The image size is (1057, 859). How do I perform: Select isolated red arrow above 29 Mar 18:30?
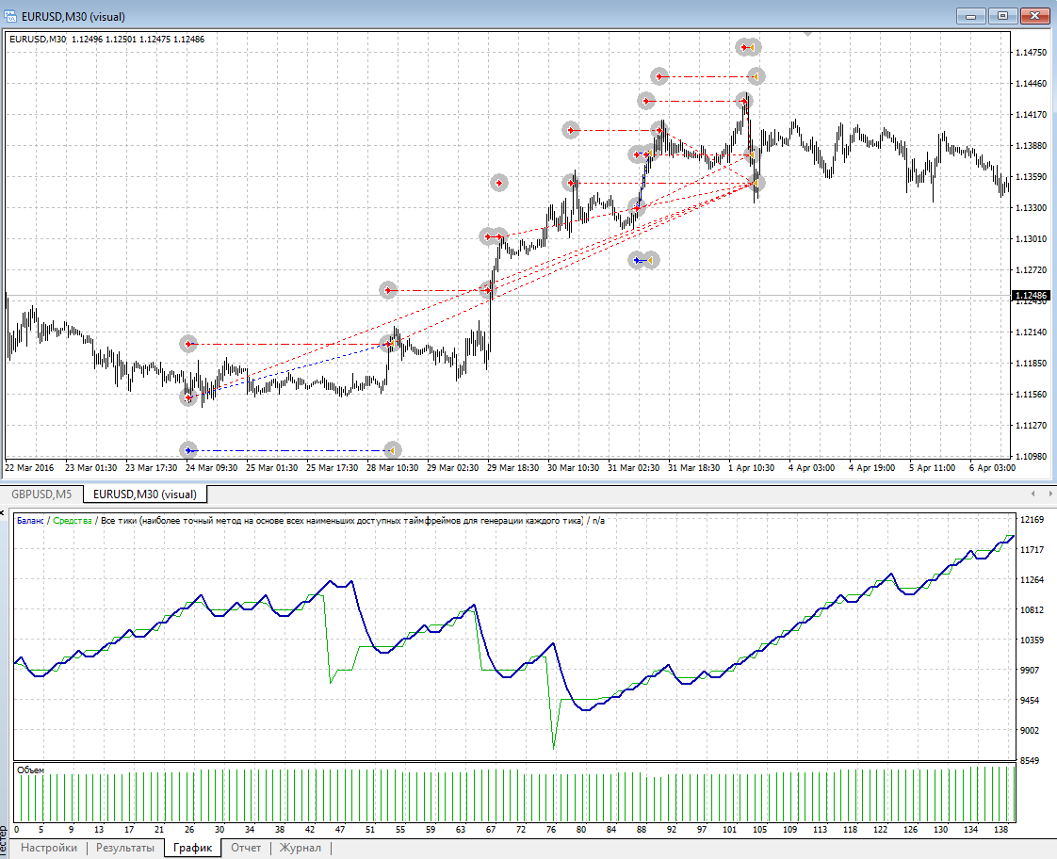click(499, 183)
